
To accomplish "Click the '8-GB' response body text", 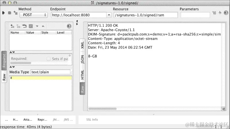I will [92, 56].
